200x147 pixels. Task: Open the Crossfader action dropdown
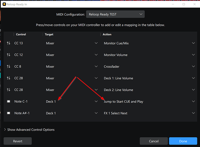click(149, 67)
